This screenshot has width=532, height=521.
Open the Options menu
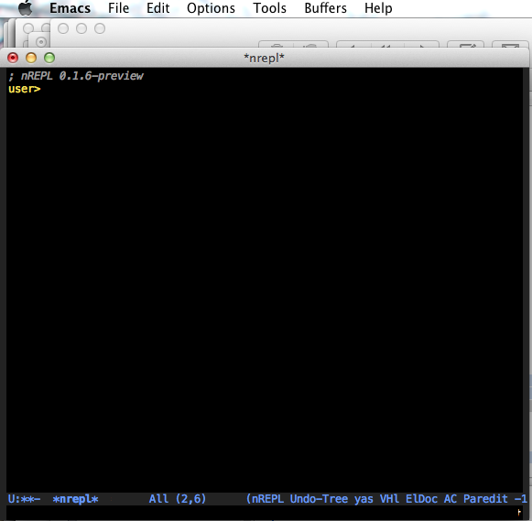[211, 8]
